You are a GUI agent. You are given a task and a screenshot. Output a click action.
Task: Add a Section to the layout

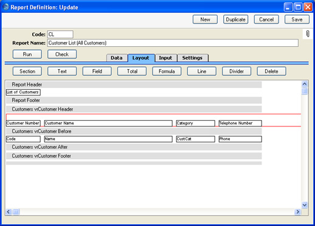click(x=27, y=71)
